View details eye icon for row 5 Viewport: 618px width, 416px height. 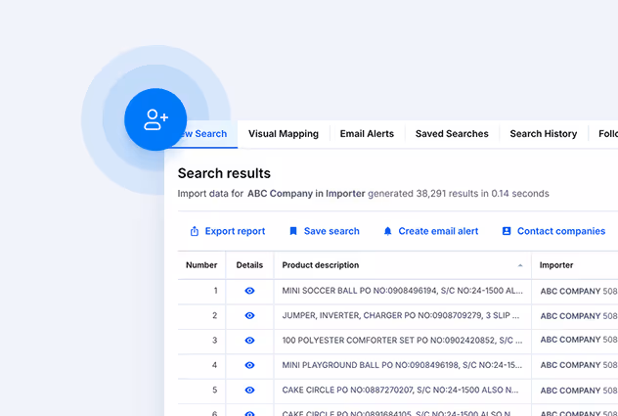point(249,390)
